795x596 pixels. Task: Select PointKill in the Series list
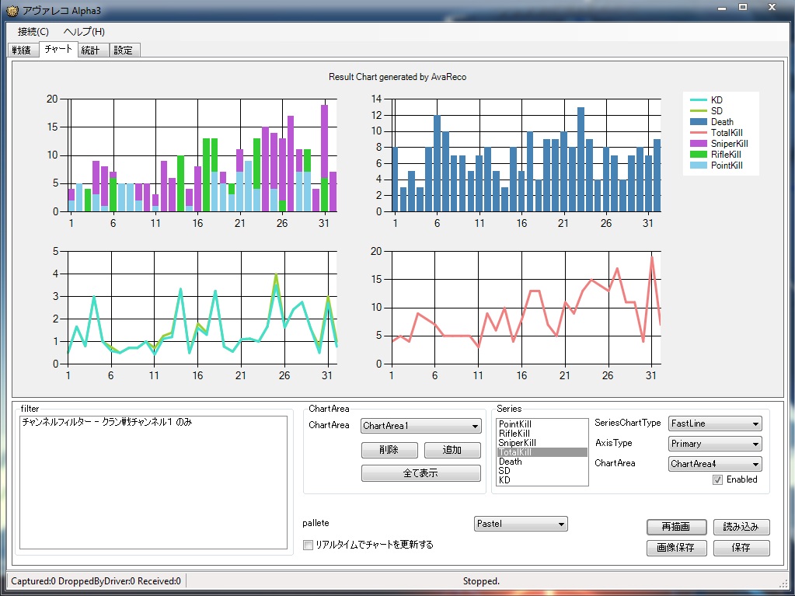(x=542, y=424)
